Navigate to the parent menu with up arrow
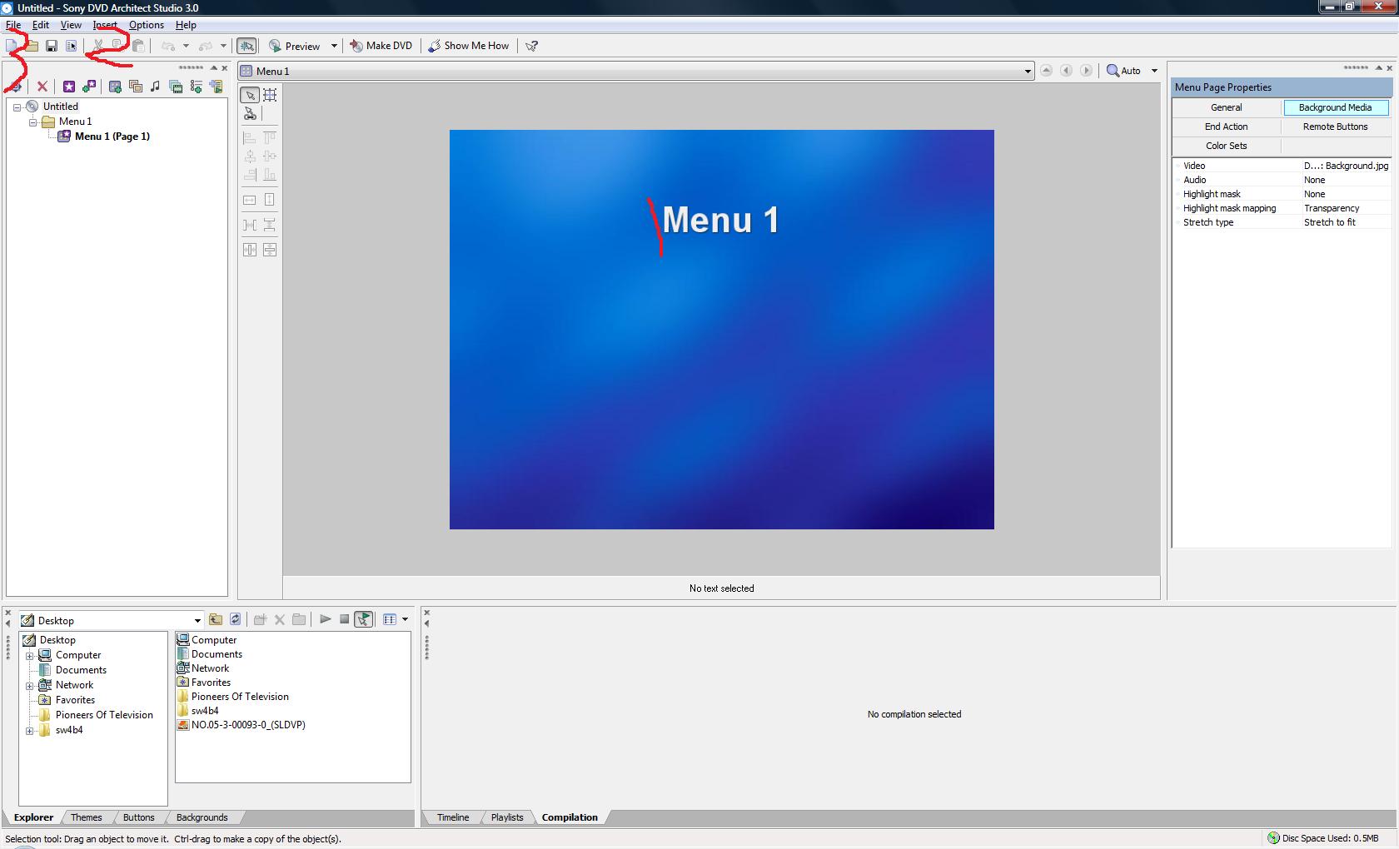The image size is (1399, 849). pos(1047,71)
